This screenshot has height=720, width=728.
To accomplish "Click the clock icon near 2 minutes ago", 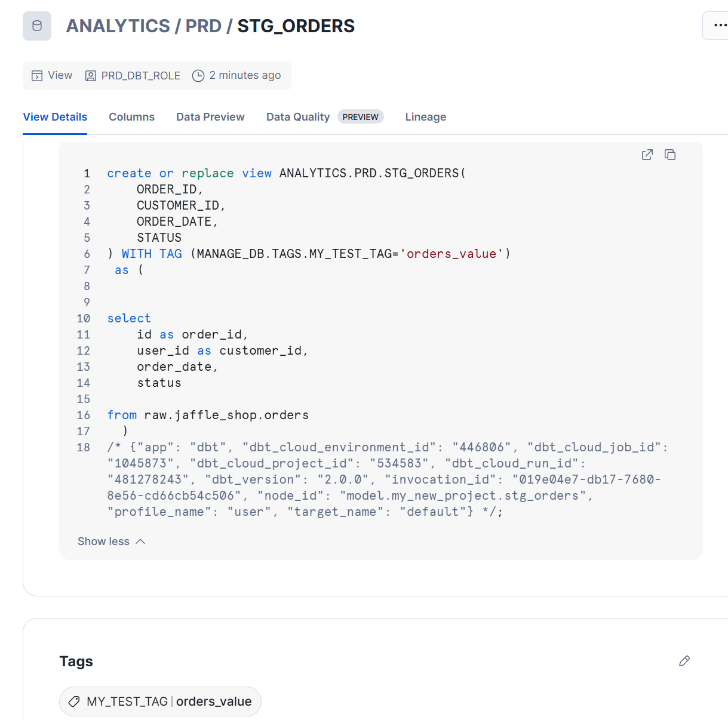I will coord(198,76).
